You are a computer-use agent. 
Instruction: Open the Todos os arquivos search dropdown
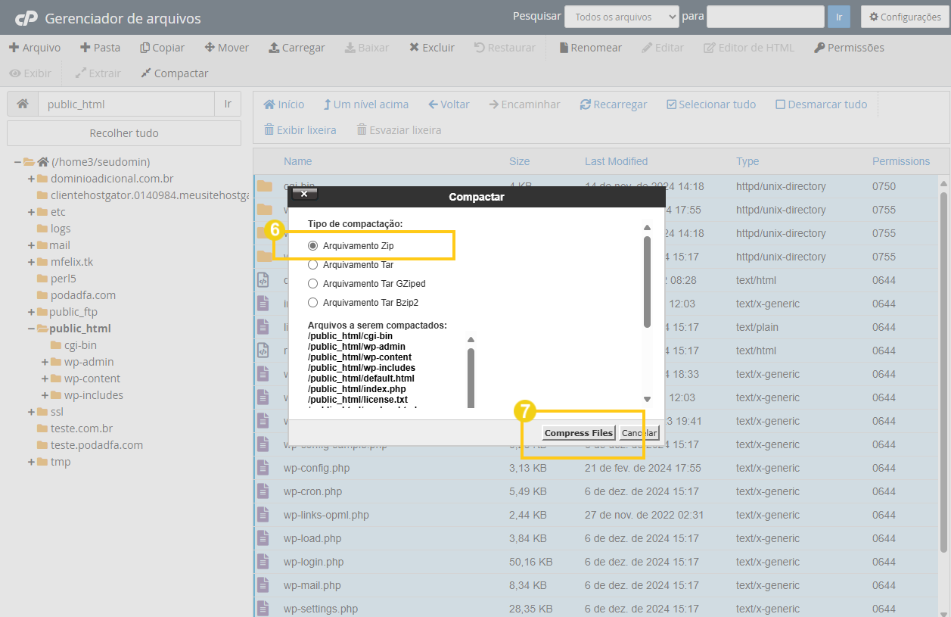(622, 17)
